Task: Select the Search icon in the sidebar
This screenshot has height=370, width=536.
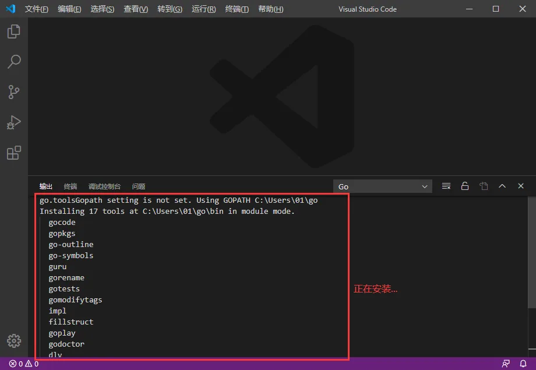Action: click(x=13, y=62)
